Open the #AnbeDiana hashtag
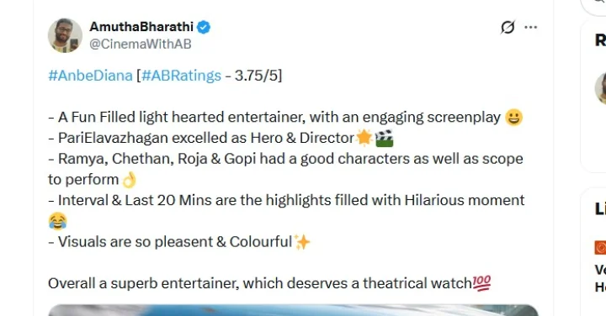Image resolution: width=606 pixels, height=316 pixels. [x=90, y=76]
